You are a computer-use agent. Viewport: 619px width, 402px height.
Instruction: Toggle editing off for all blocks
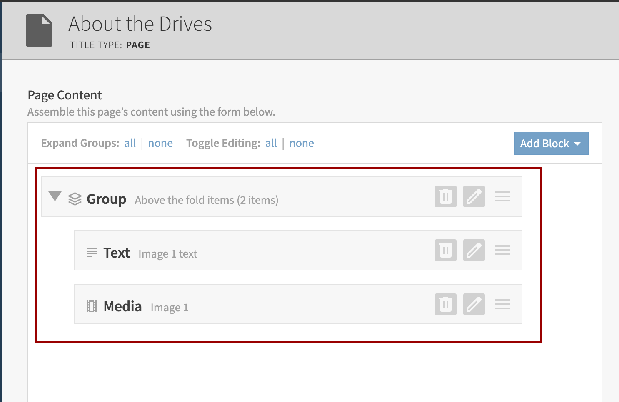pyautogui.click(x=302, y=143)
